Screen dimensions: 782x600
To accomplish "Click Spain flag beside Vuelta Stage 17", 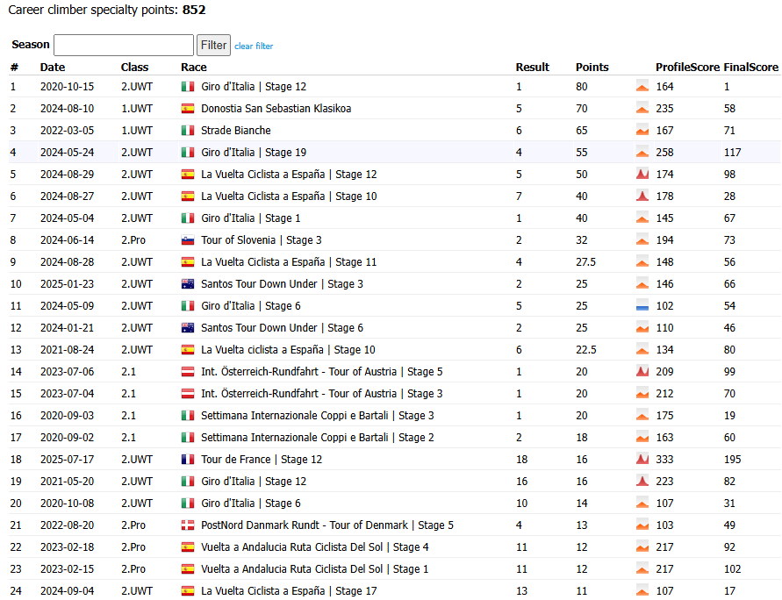I will pyautogui.click(x=188, y=591).
